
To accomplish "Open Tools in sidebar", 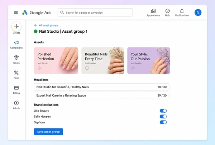I will (x=16, y=75).
